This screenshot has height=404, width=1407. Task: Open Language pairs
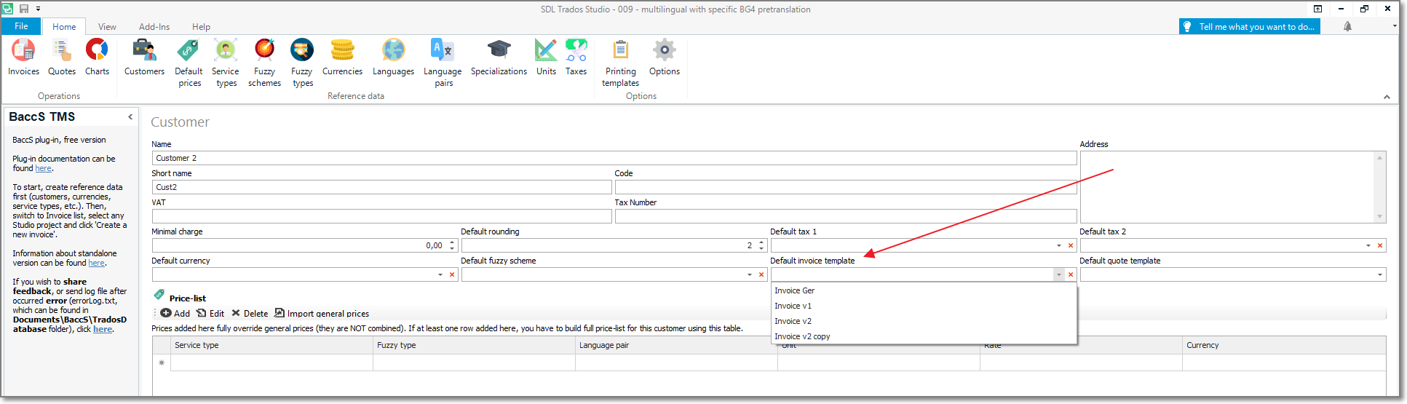pos(443,63)
